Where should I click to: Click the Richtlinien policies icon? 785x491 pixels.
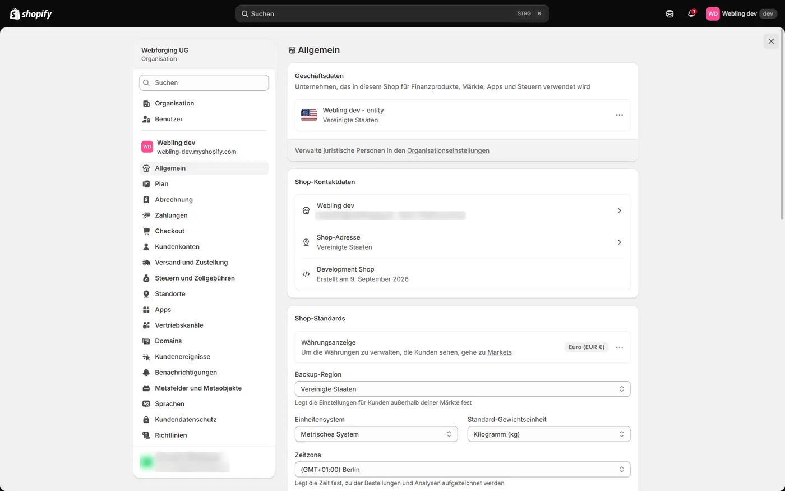(x=146, y=435)
